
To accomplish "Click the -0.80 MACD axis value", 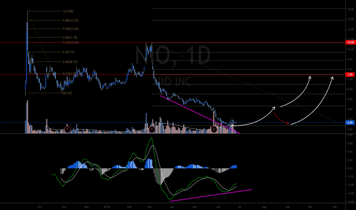I will click(351, 202).
